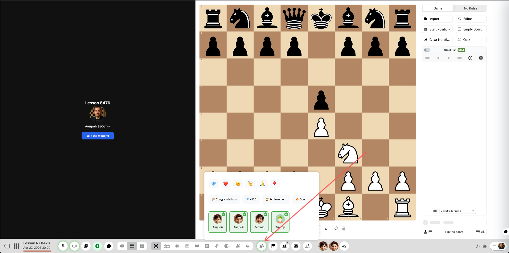509x253 pixels.
Task: Toggle the camera icon in bottom bar
Action: [74, 246]
